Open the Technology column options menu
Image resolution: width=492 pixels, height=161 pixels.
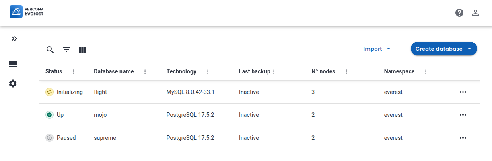[208, 72]
